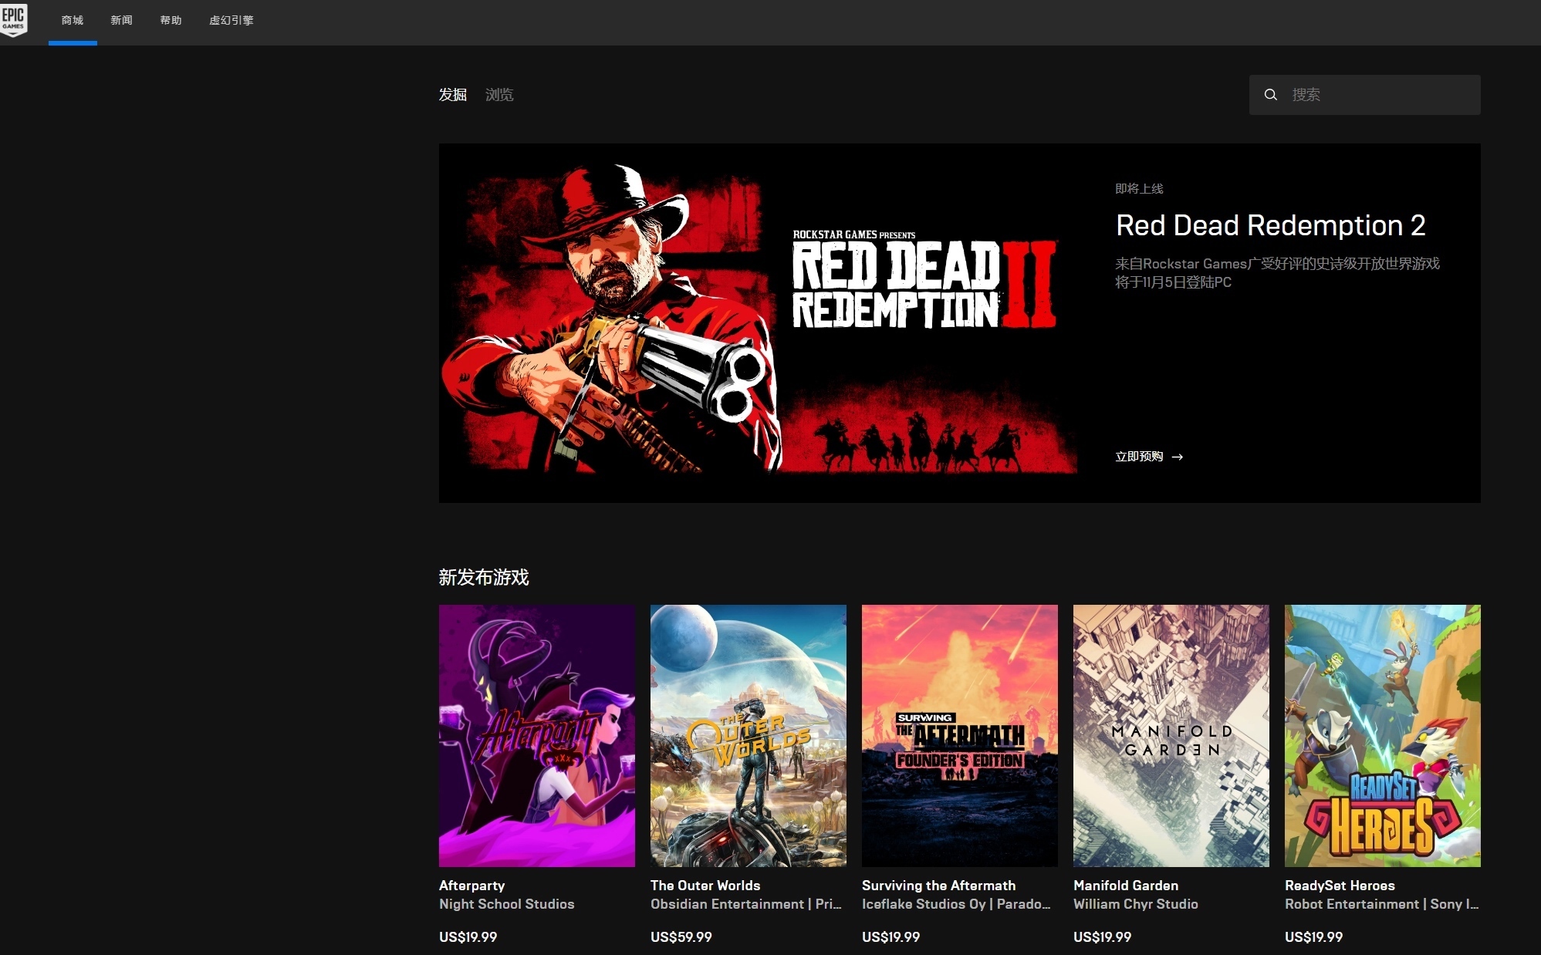
Task: Click the Red Dead Redemption 2 banner image
Action: 760,322
